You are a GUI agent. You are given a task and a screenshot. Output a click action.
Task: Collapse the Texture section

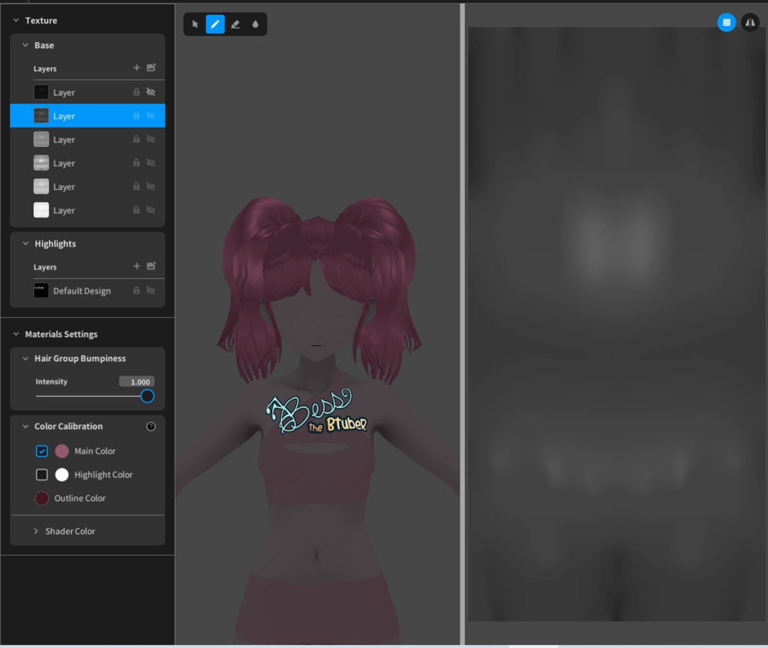16,20
